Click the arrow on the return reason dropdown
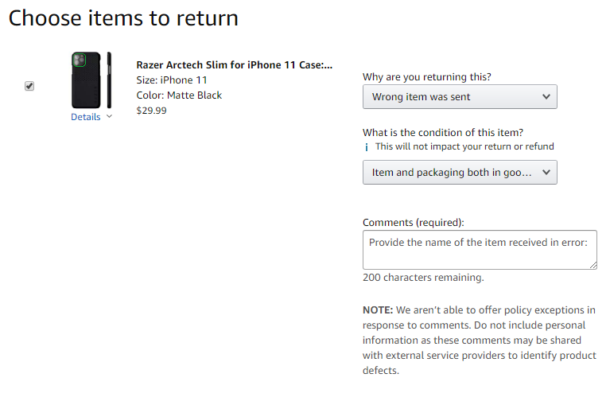The width and height of the screenshot is (610, 401). 546,96
